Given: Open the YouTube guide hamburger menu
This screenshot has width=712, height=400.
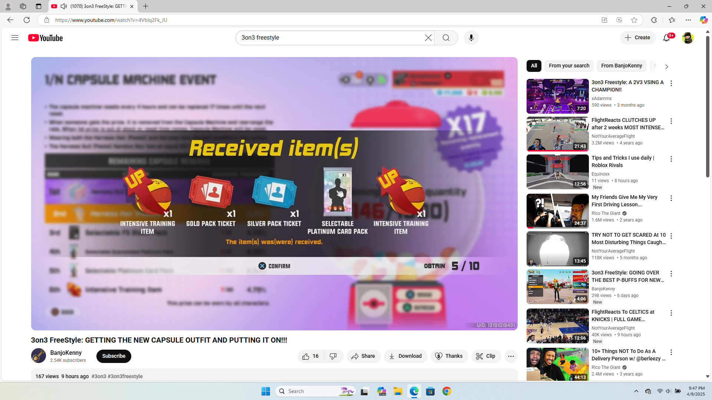Looking at the screenshot, I should tap(15, 38).
